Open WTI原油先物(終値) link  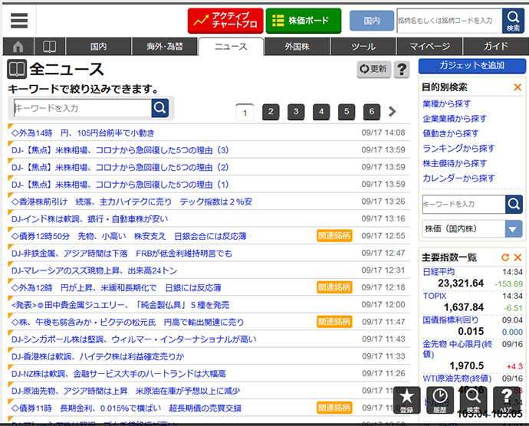pos(457,378)
